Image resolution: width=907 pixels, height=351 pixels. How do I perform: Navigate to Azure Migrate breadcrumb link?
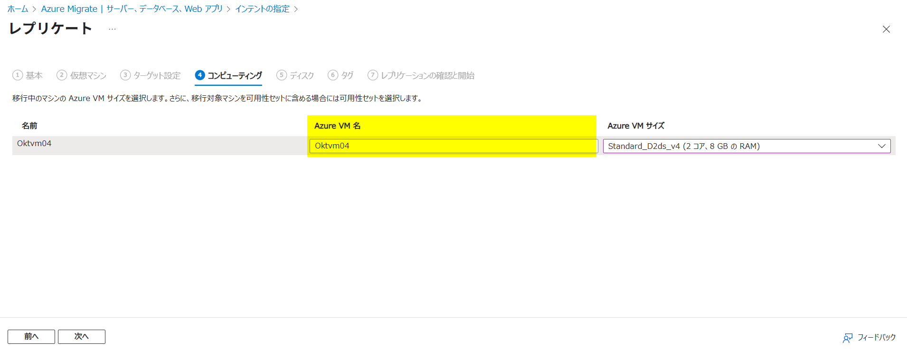coord(132,9)
